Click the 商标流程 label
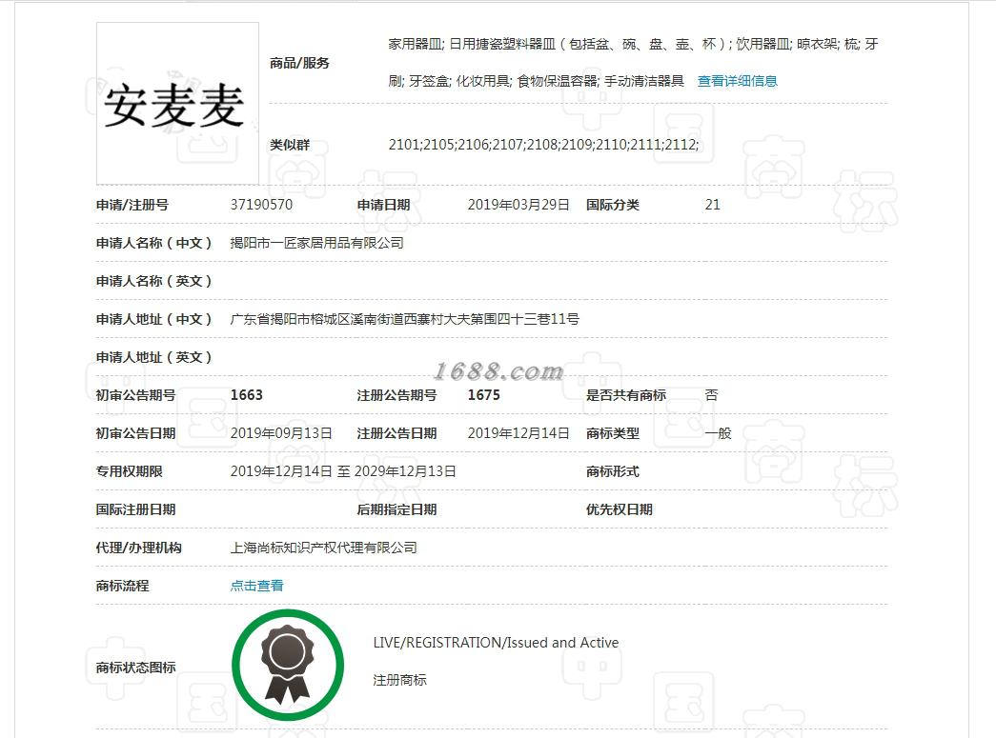 point(123,586)
